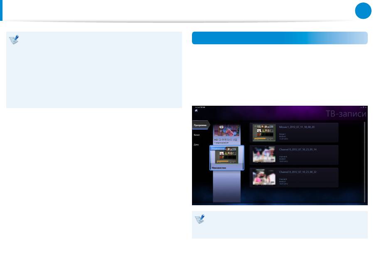
Task: Open the Movie1_2012_07_11 recording thumbnail
Action: (x=264, y=132)
